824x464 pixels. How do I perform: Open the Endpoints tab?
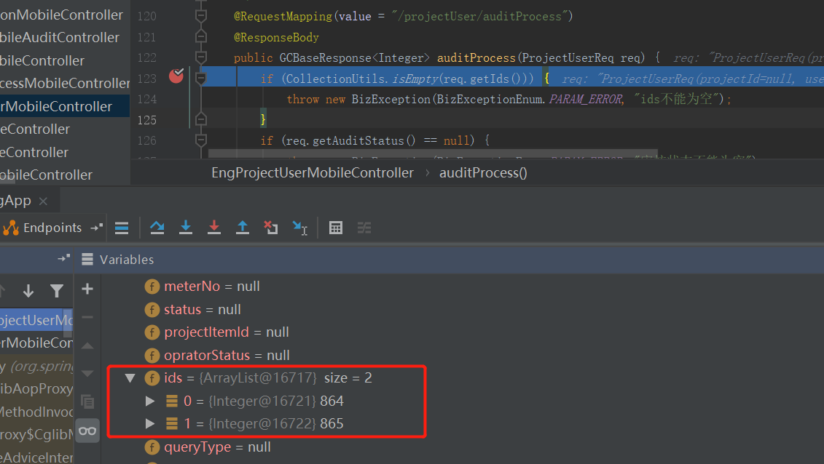coord(42,228)
